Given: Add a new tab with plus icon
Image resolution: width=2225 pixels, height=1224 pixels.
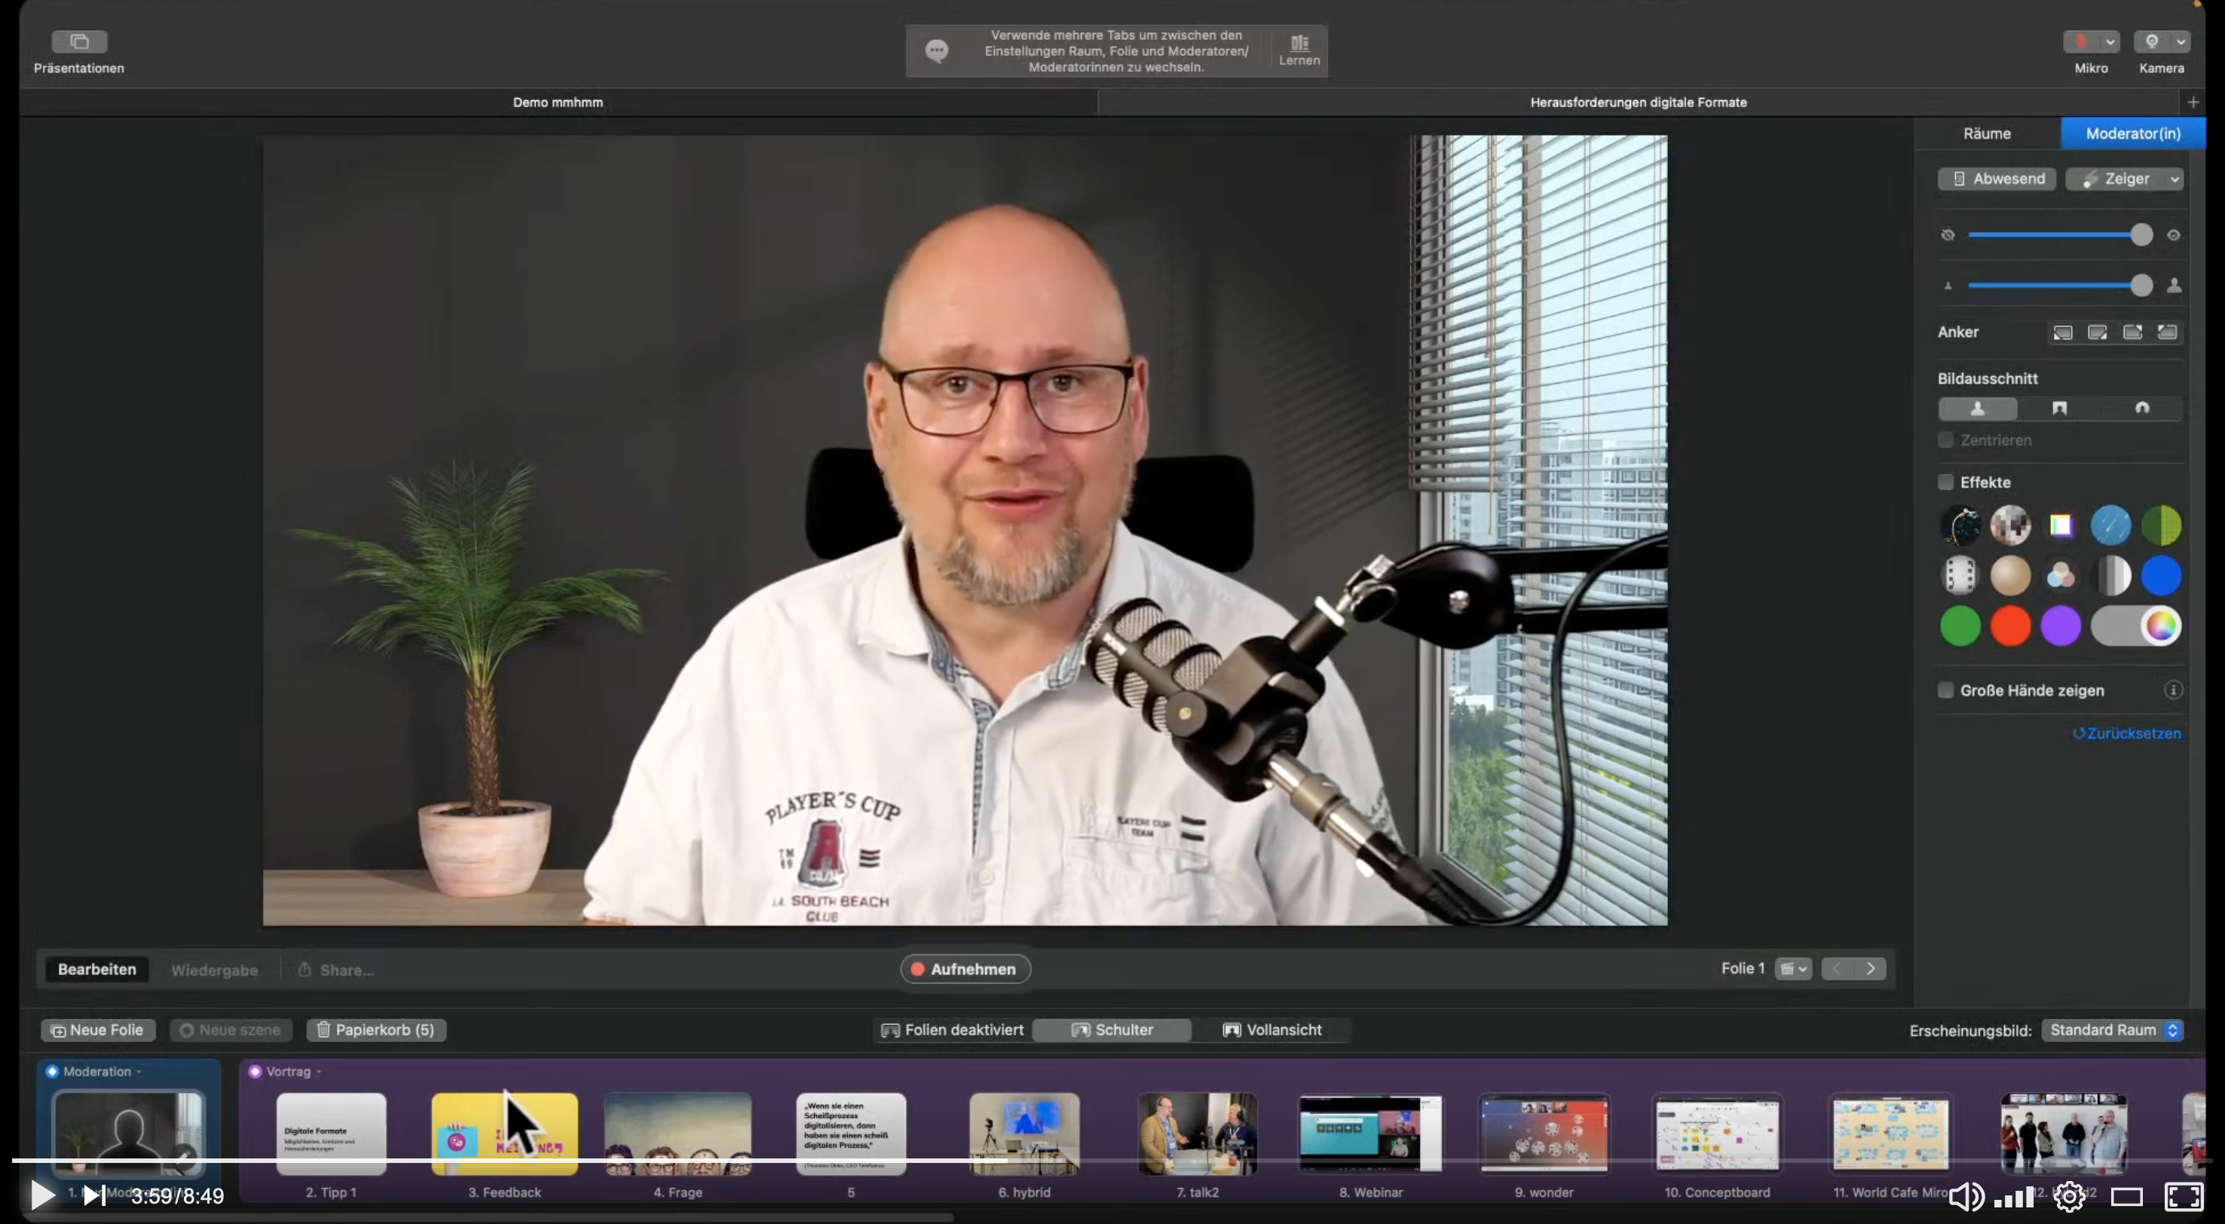Looking at the screenshot, I should [2193, 102].
